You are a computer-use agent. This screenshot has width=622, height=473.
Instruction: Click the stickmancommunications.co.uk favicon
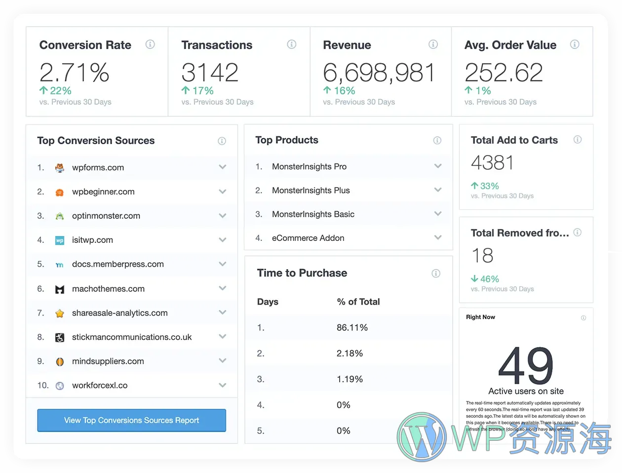pyautogui.click(x=60, y=338)
